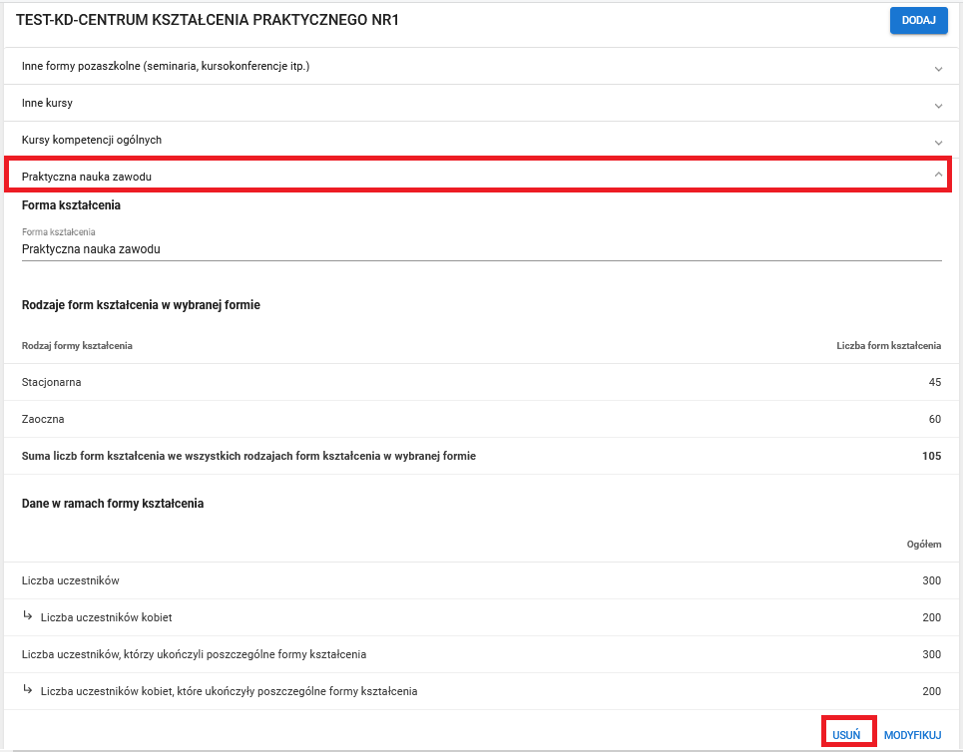Click arrow icon beside kobiet, które ukończyły row
Image resolution: width=963 pixels, height=752 pixels.
(28, 690)
